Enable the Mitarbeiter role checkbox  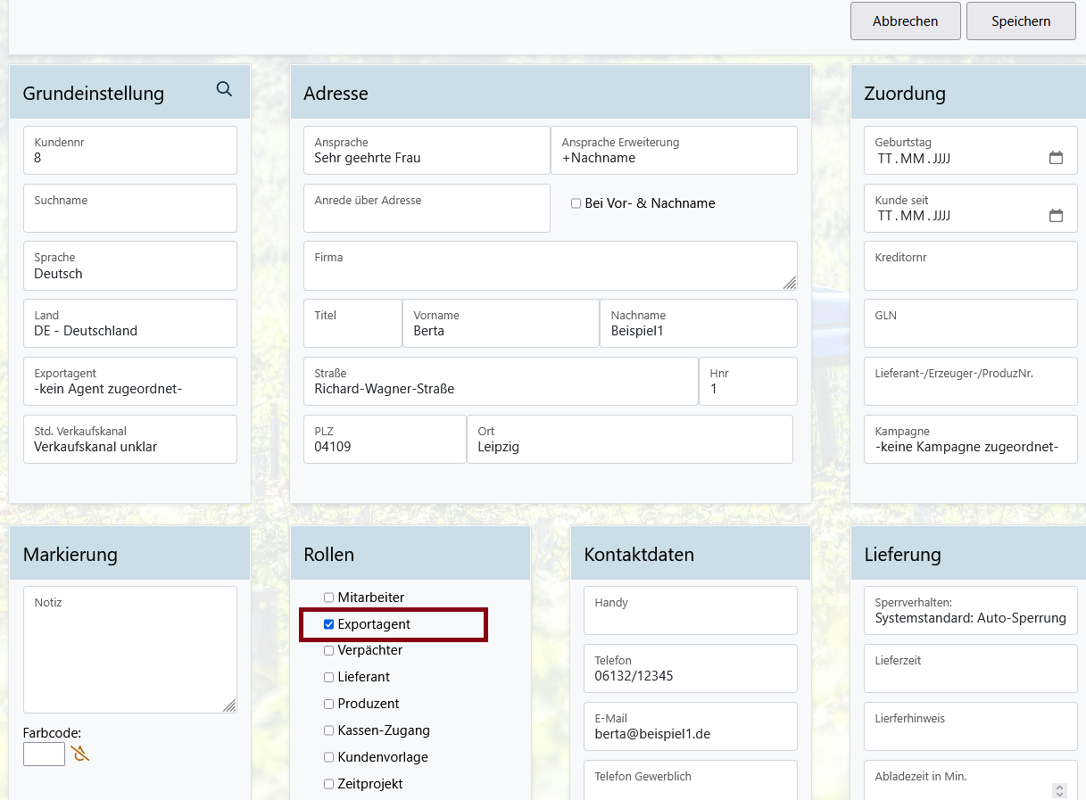point(329,598)
